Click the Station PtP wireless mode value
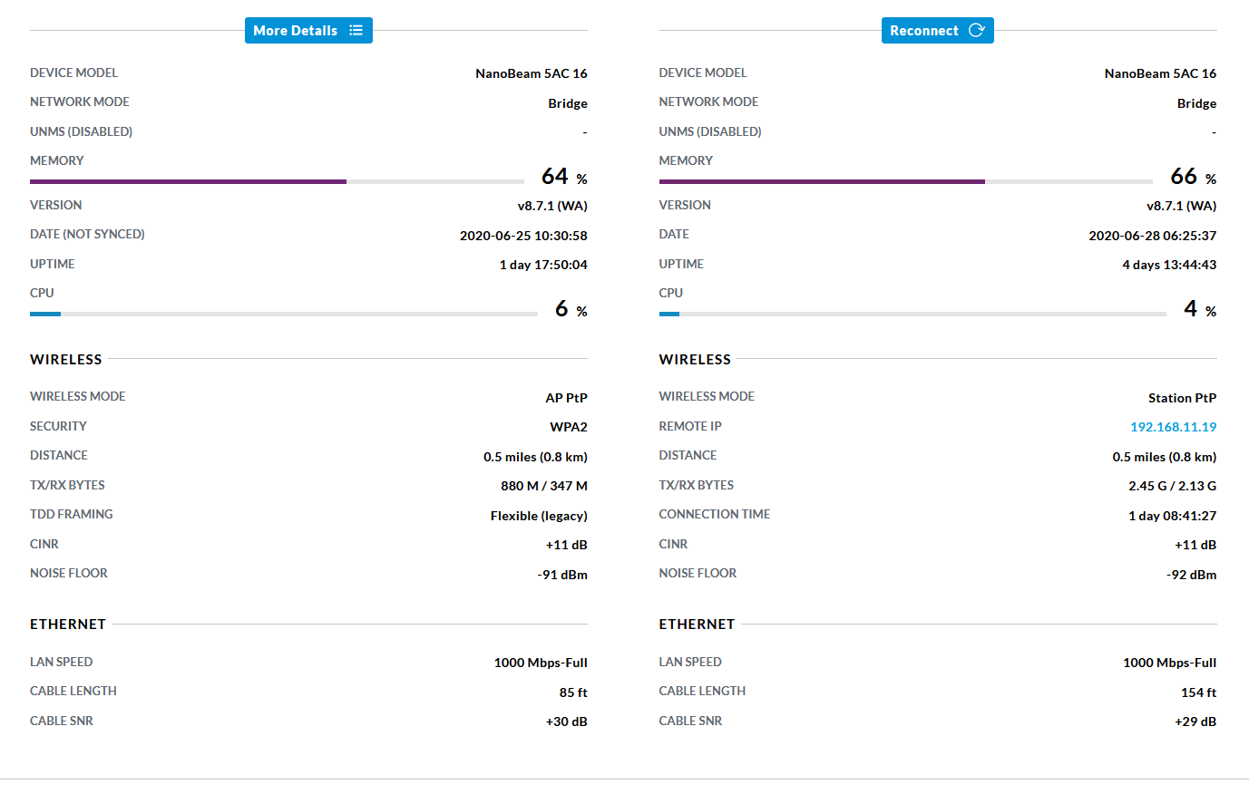This screenshot has width=1249, height=794. (1182, 398)
